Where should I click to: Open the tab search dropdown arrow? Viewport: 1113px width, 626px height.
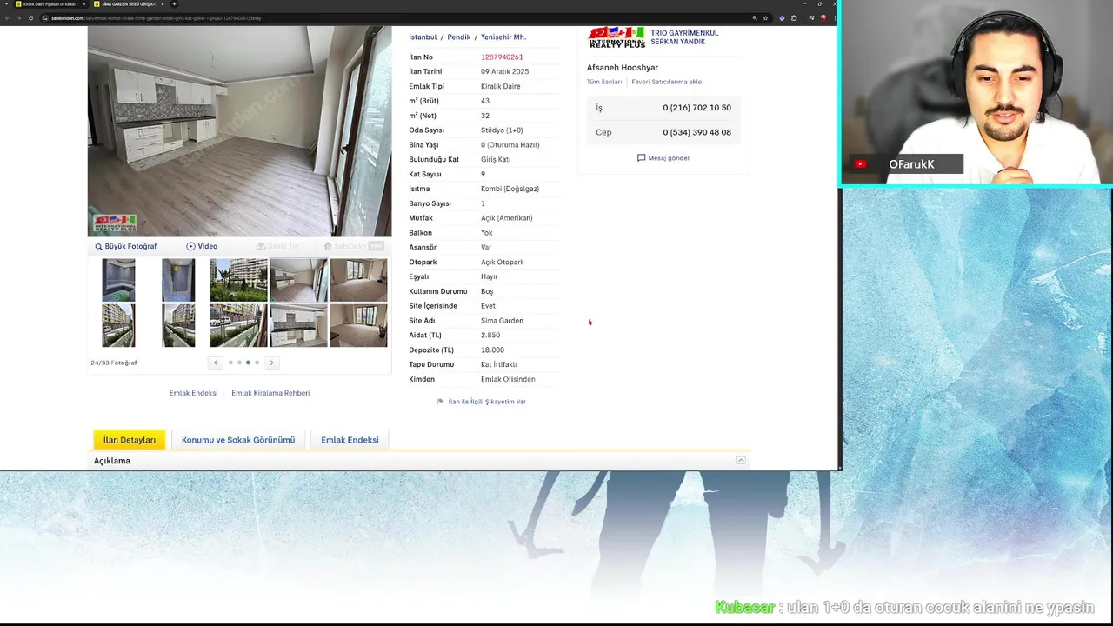pos(4,4)
